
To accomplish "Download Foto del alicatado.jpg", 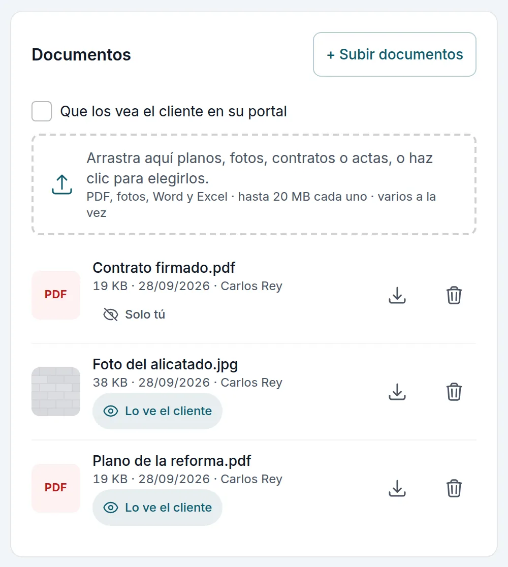I will point(397,392).
